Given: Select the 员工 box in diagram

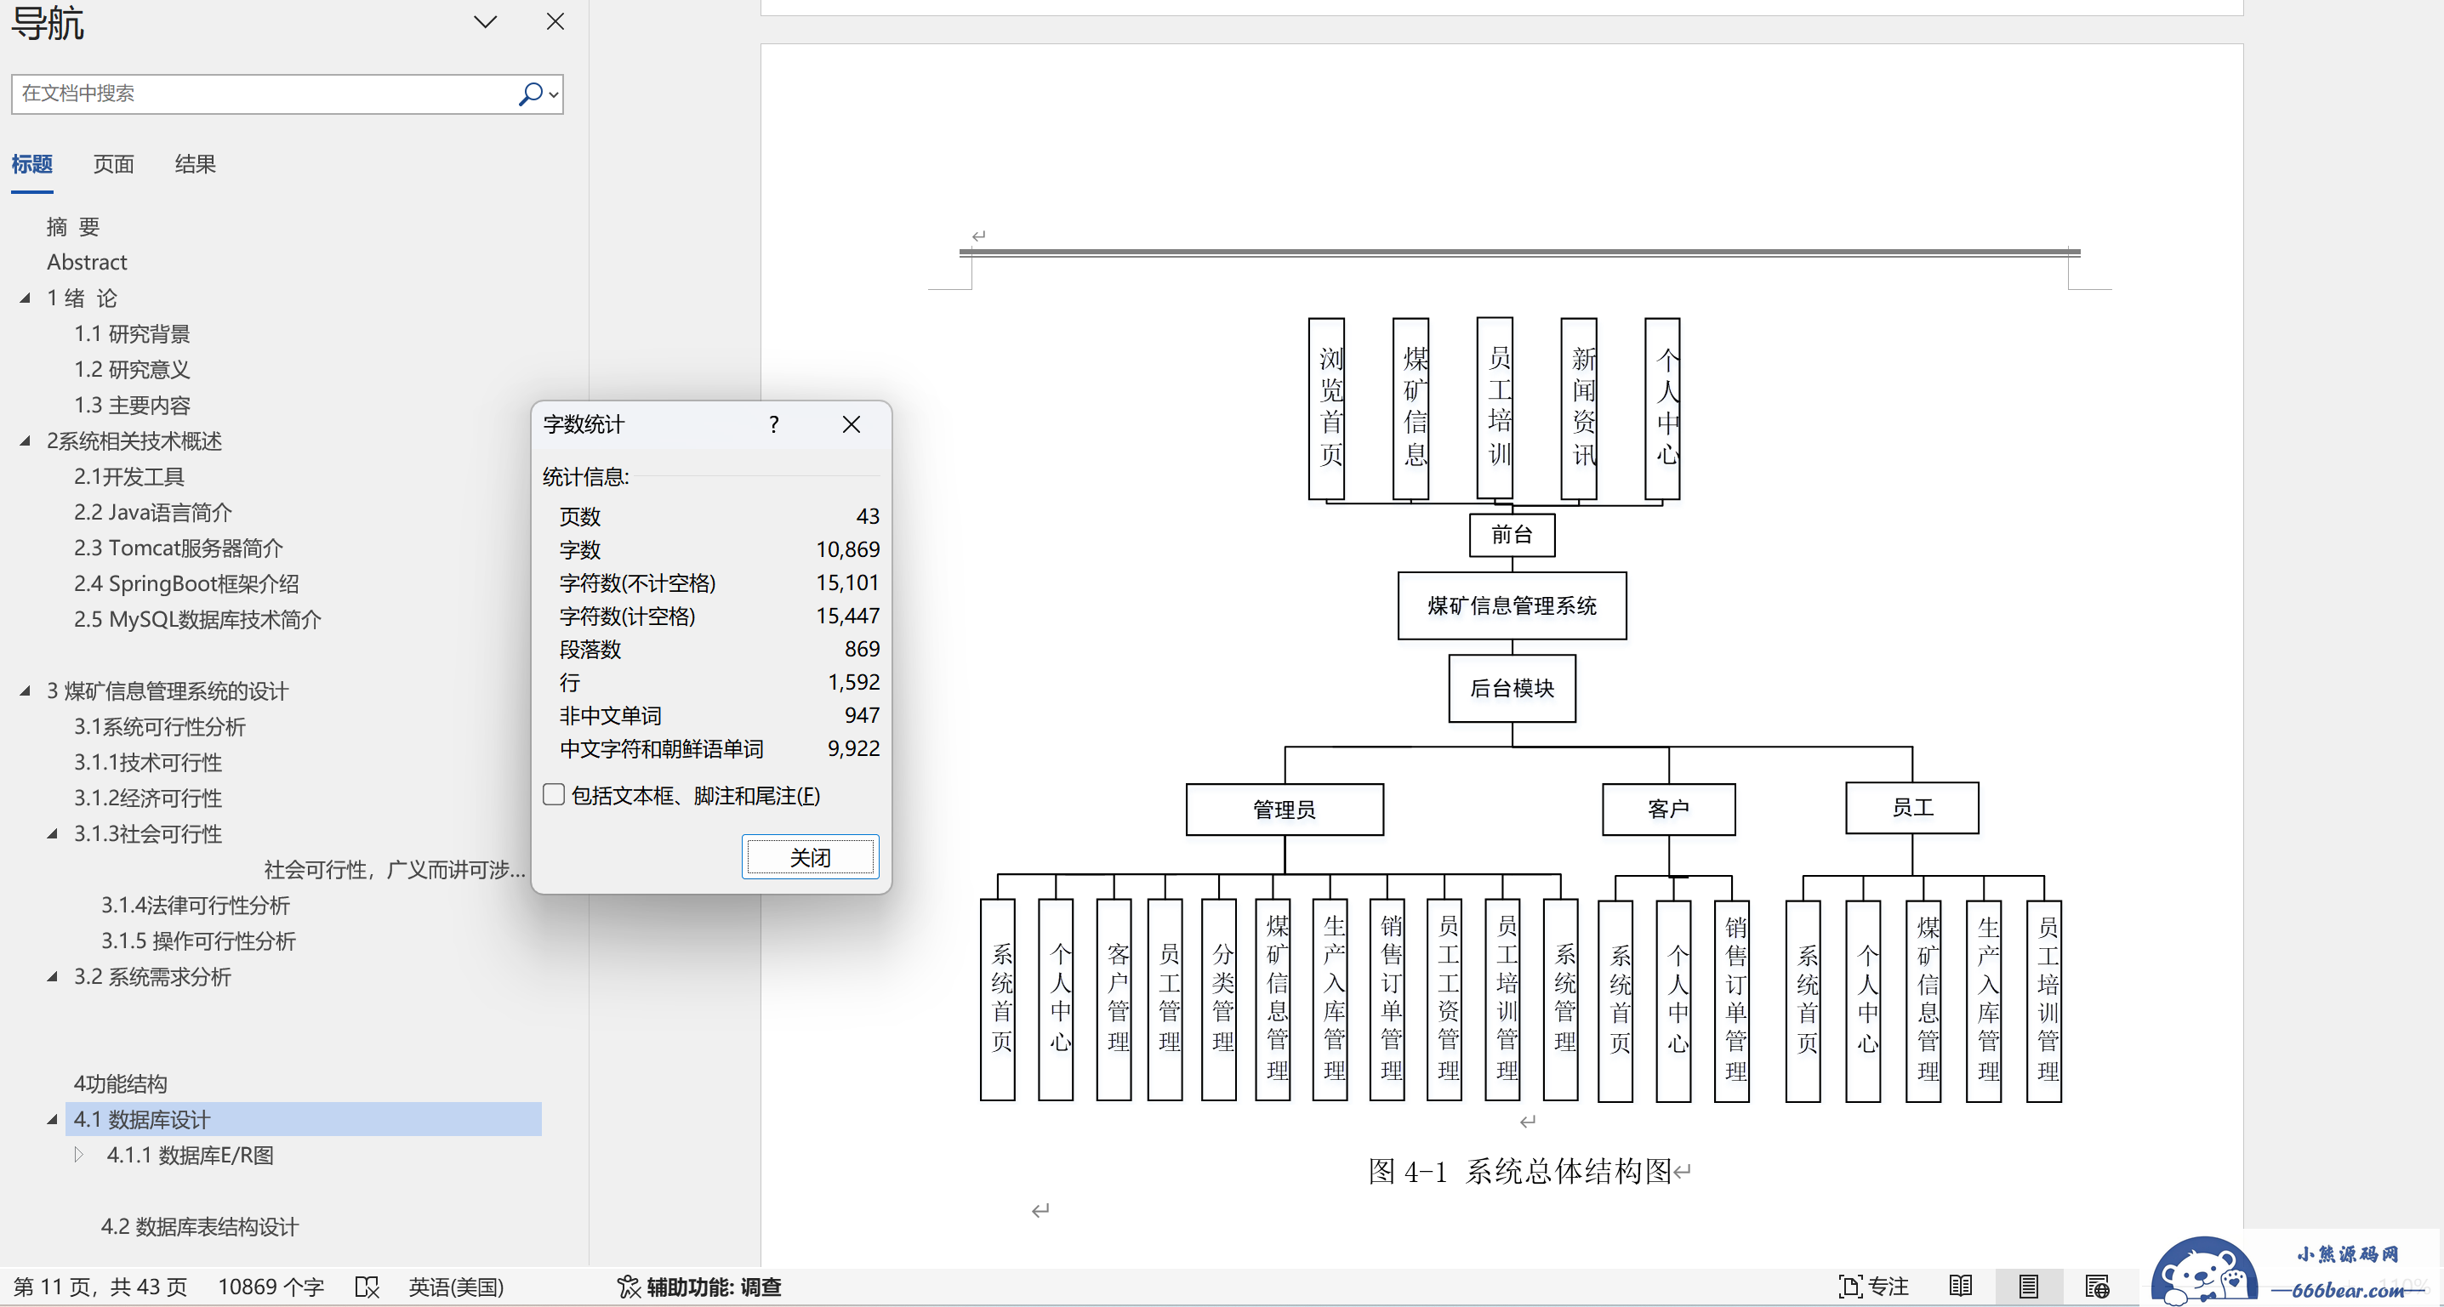Looking at the screenshot, I should pyautogui.click(x=1912, y=808).
